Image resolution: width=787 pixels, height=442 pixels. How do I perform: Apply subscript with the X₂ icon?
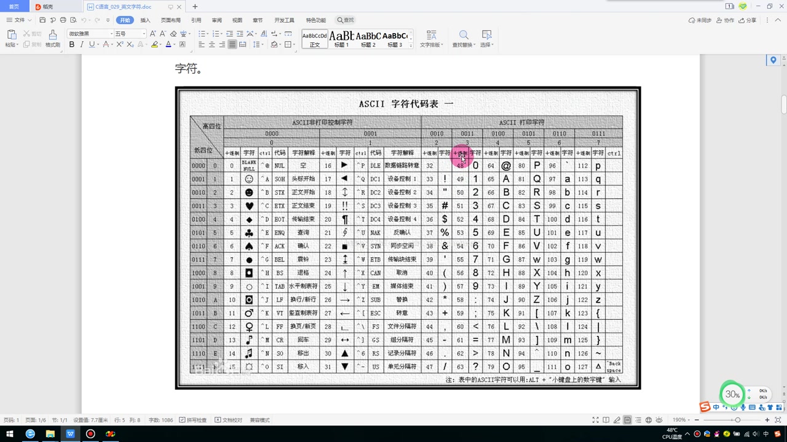(x=130, y=44)
